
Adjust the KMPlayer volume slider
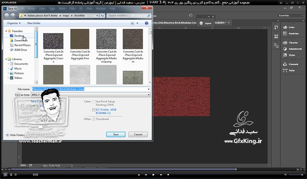[x=296, y=174]
